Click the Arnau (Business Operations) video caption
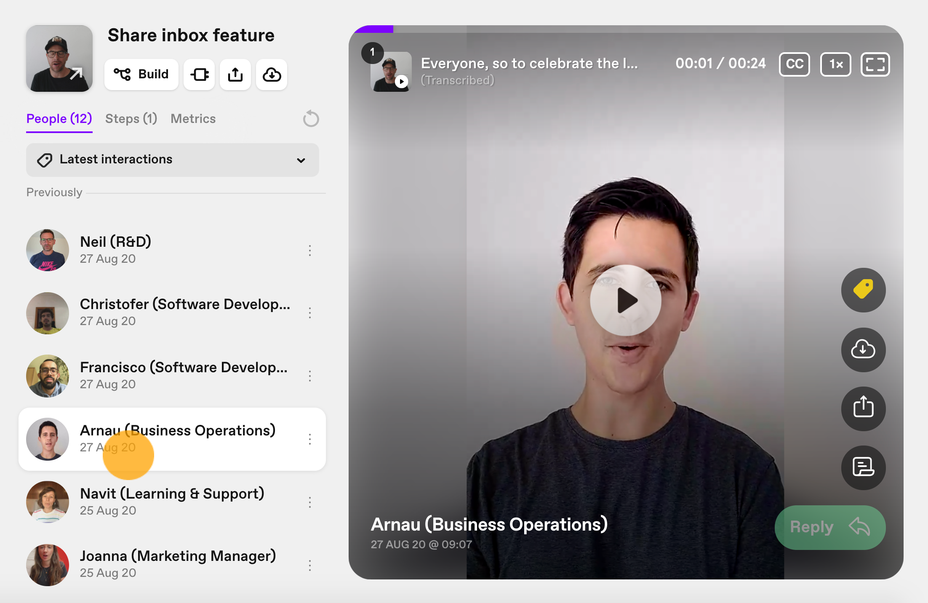Viewport: 928px width, 603px height. click(489, 525)
